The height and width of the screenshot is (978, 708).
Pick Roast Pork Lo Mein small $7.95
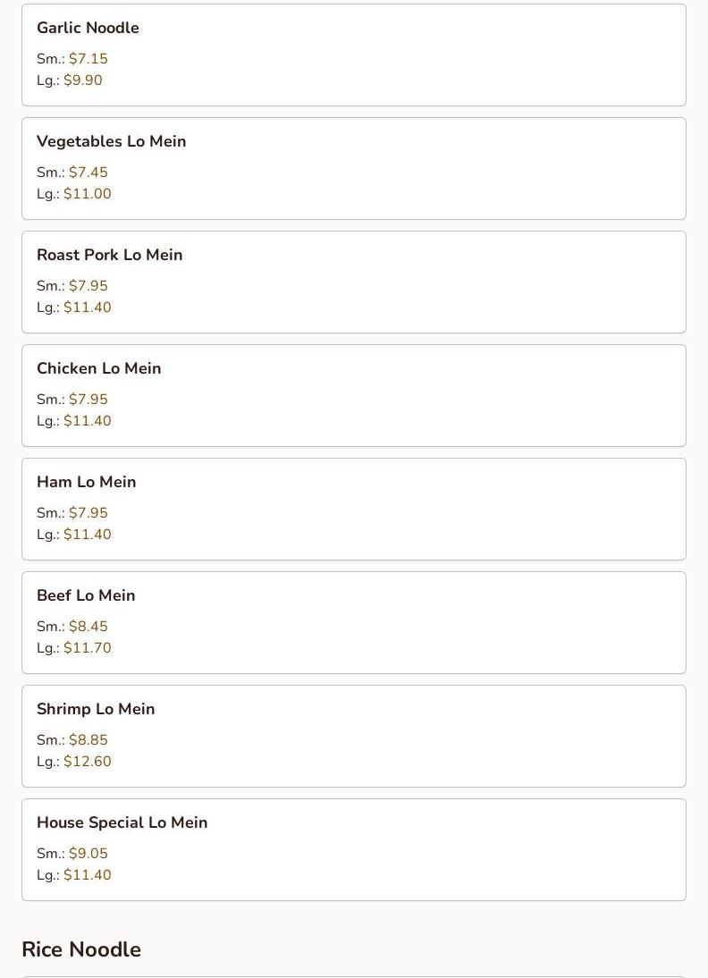[x=88, y=286]
